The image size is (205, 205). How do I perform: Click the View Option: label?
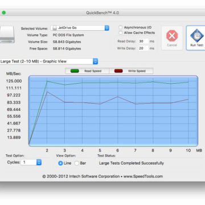pyautogui.click(x=66, y=155)
